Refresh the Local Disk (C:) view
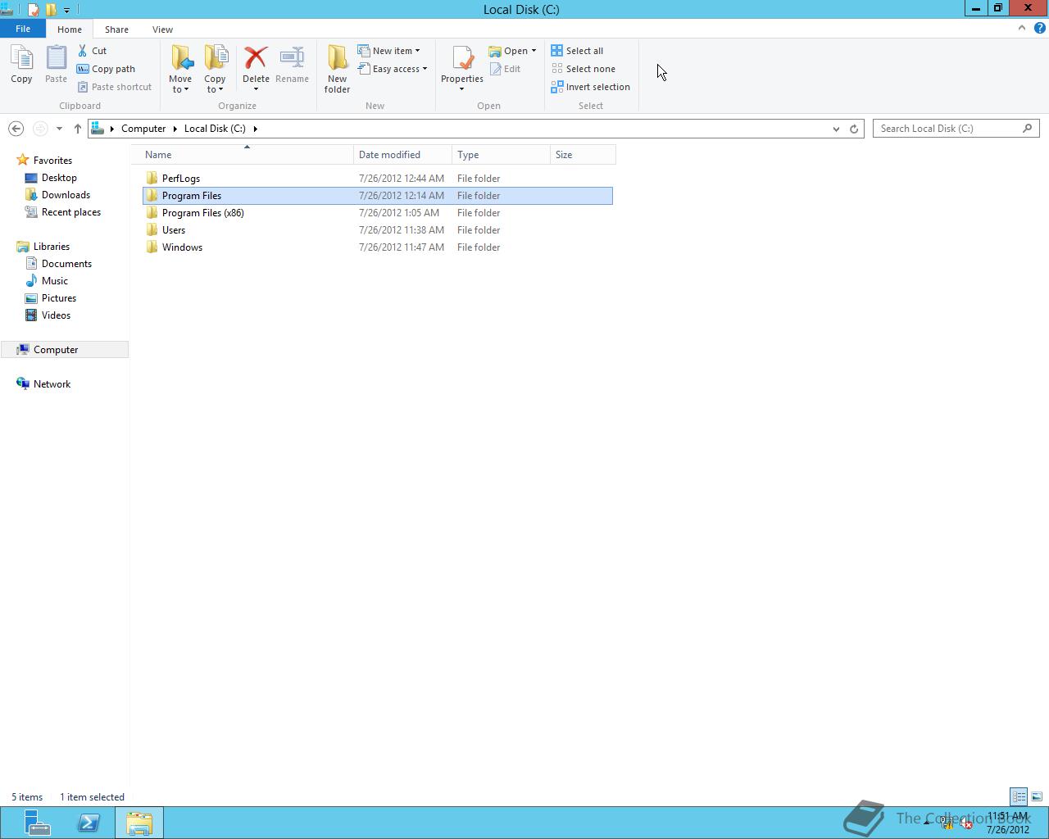This screenshot has height=839, width=1049. coord(854,129)
